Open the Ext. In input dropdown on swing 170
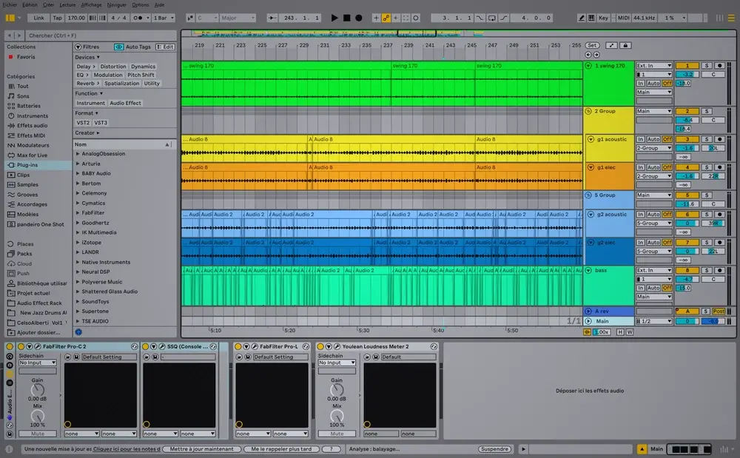The height and width of the screenshot is (458, 740). coord(653,66)
